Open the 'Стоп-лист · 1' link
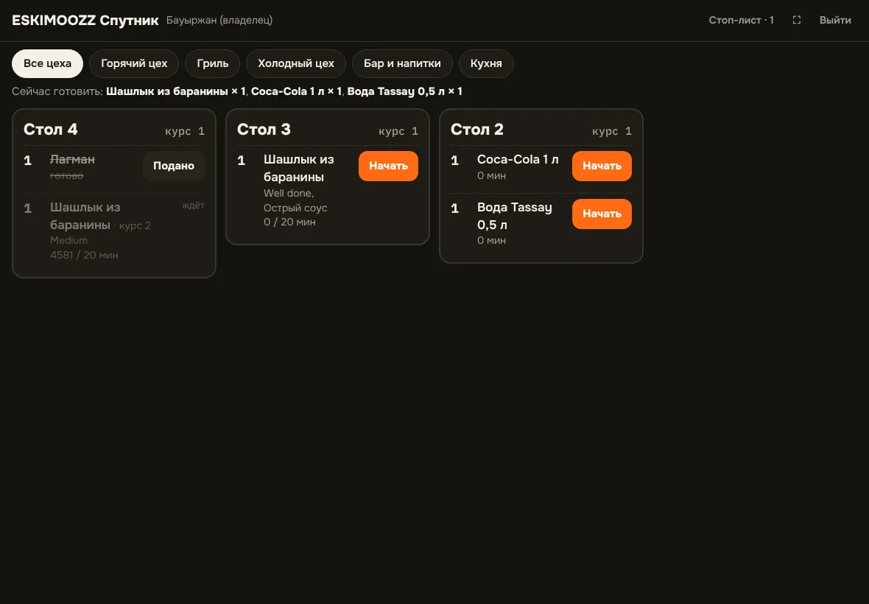Screen dimensions: 869x604 741,21
